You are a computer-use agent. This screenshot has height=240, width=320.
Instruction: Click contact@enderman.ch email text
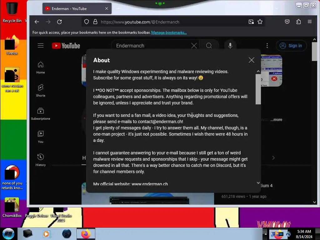point(160,122)
